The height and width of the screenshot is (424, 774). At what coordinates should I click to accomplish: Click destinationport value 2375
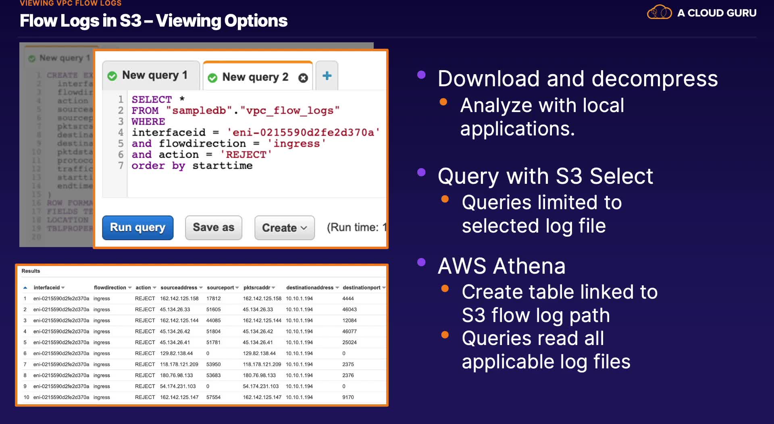click(x=348, y=364)
